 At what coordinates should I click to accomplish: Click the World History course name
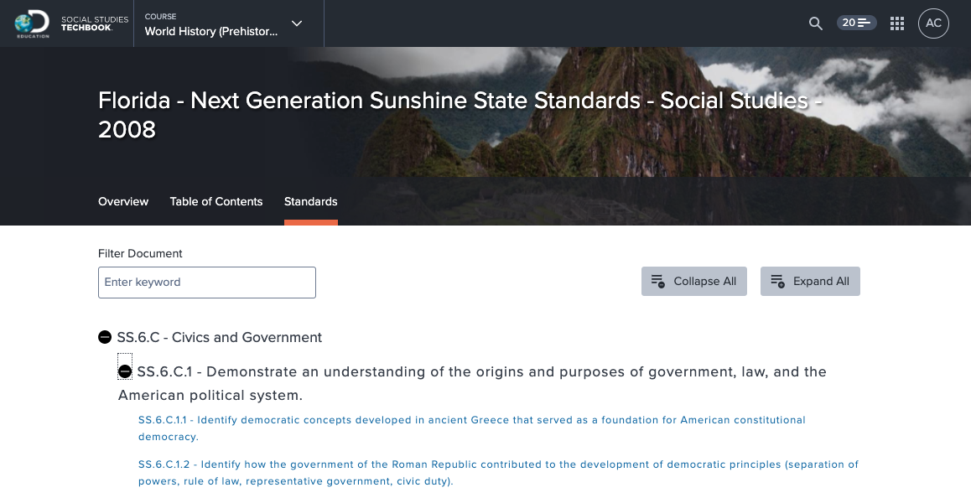point(211,32)
